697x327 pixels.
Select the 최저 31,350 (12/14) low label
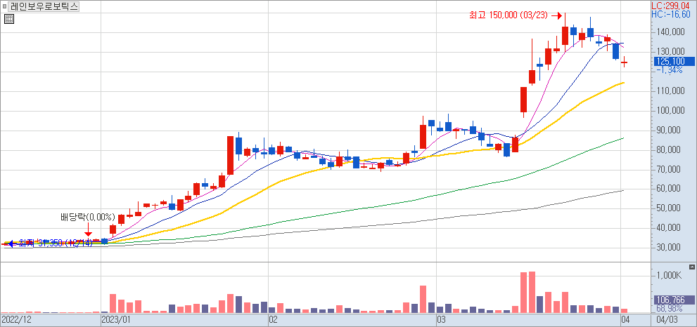tap(55, 243)
